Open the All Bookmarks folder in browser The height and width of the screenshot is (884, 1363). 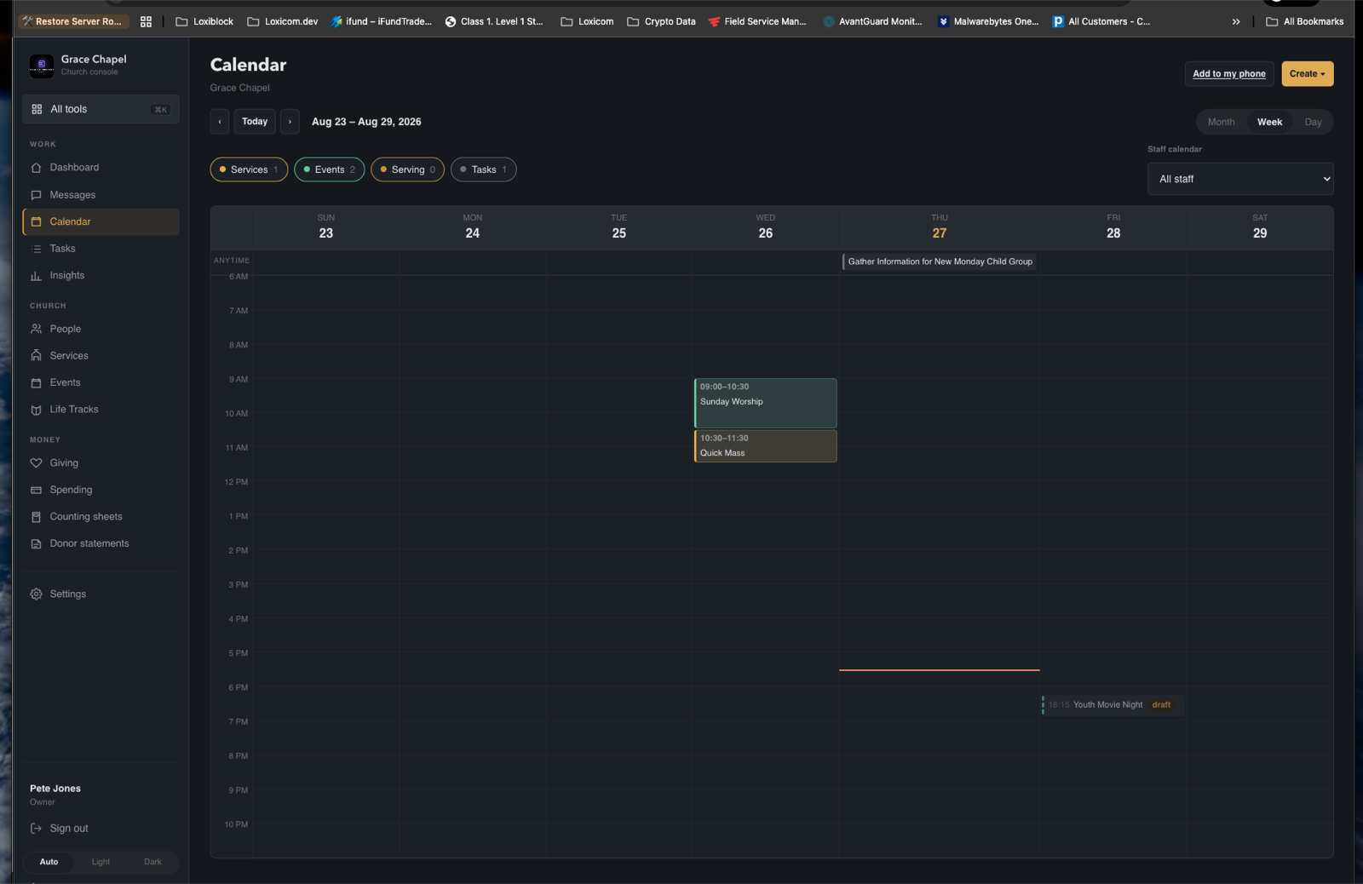1304,21
